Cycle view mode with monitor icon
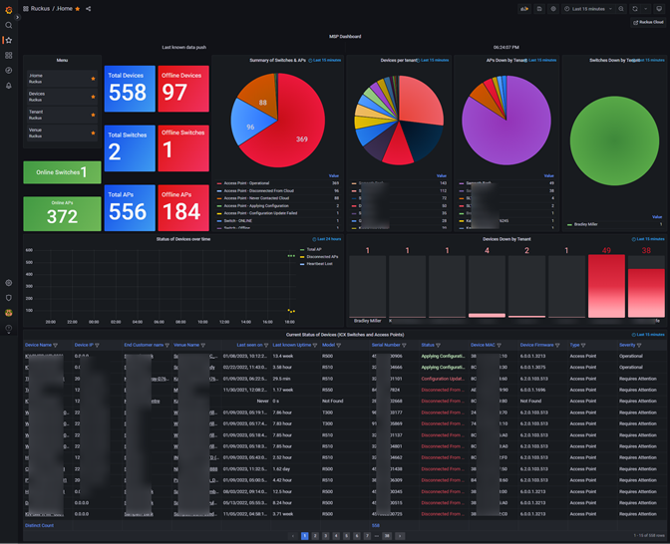Screen dimensions: 670x544 point(659,9)
